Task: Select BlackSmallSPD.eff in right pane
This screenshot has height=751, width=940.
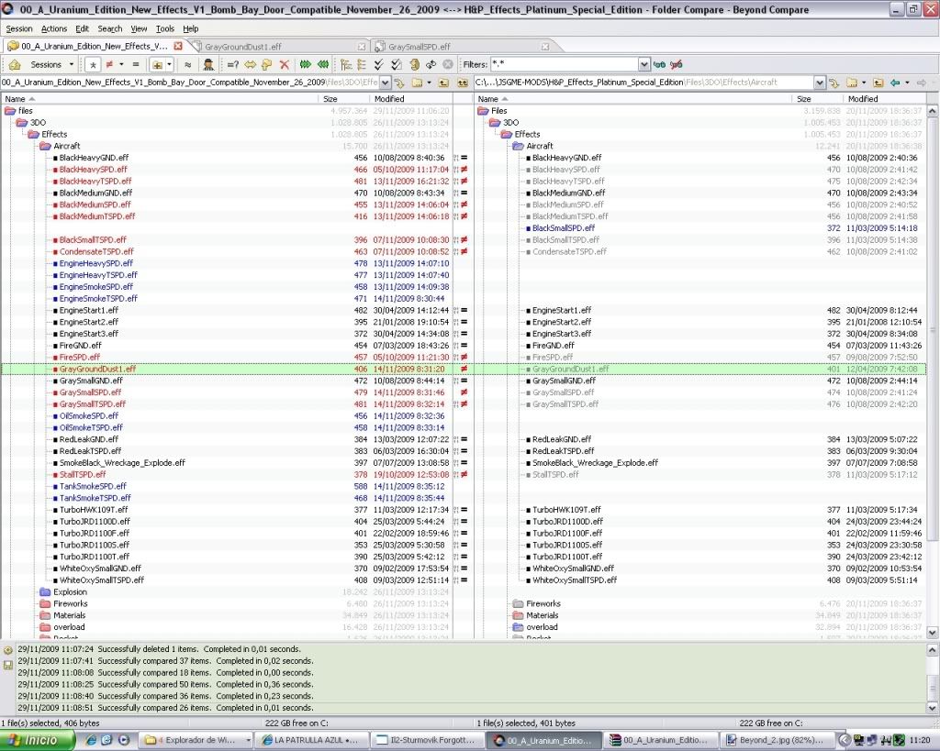Action: [564, 228]
